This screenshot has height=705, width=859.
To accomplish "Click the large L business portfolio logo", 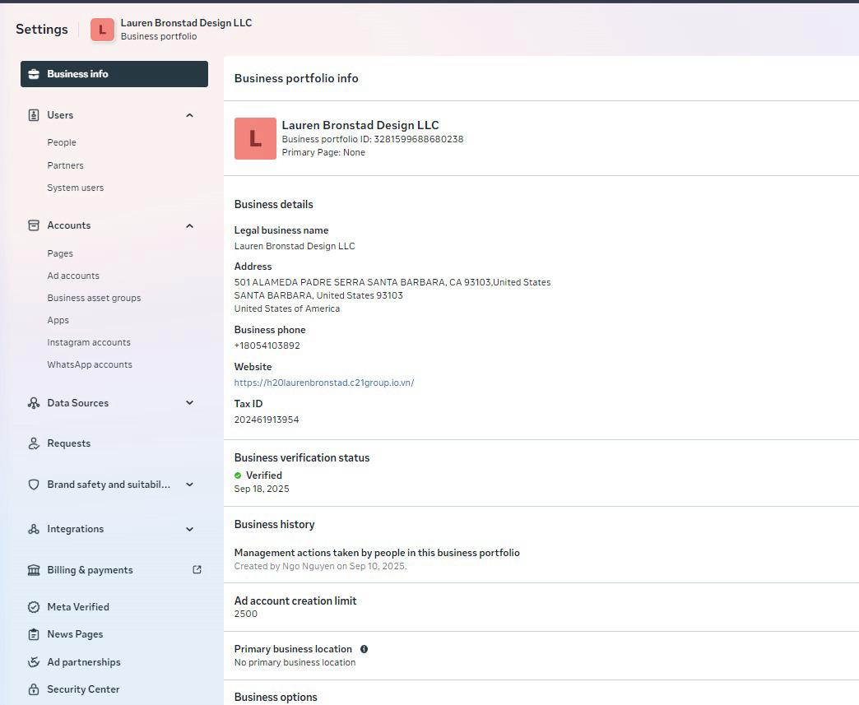I will click(255, 138).
